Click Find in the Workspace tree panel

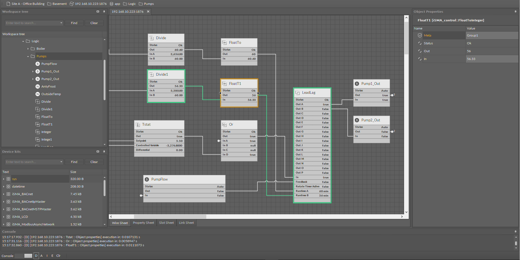(x=74, y=23)
